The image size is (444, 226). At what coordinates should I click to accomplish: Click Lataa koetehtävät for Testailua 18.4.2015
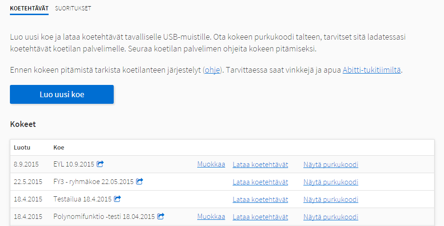point(260,200)
